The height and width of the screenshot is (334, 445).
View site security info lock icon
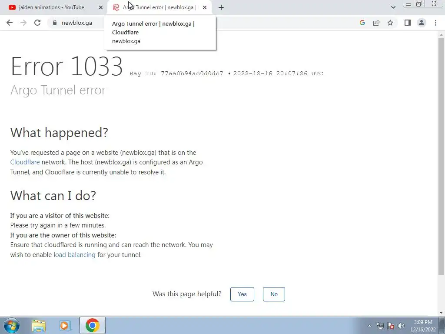[x=55, y=23]
